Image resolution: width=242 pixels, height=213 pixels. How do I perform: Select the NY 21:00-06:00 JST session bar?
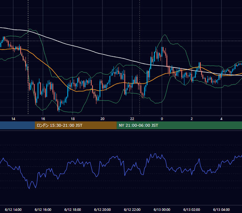pyautogui.click(x=179, y=125)
